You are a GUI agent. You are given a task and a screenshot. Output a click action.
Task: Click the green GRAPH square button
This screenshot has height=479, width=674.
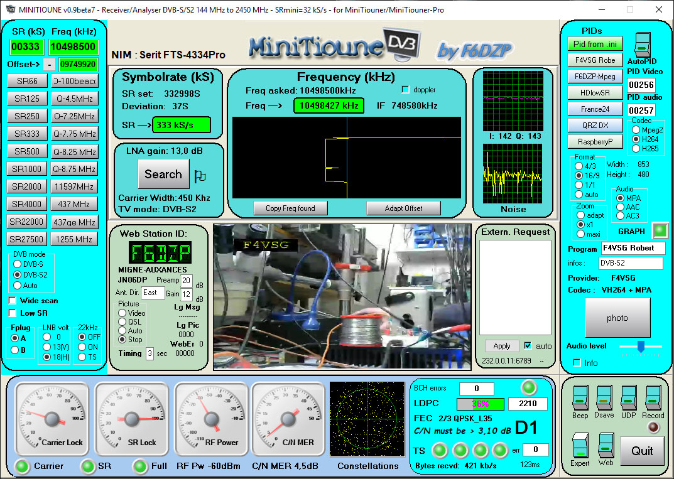coord(660,230)
